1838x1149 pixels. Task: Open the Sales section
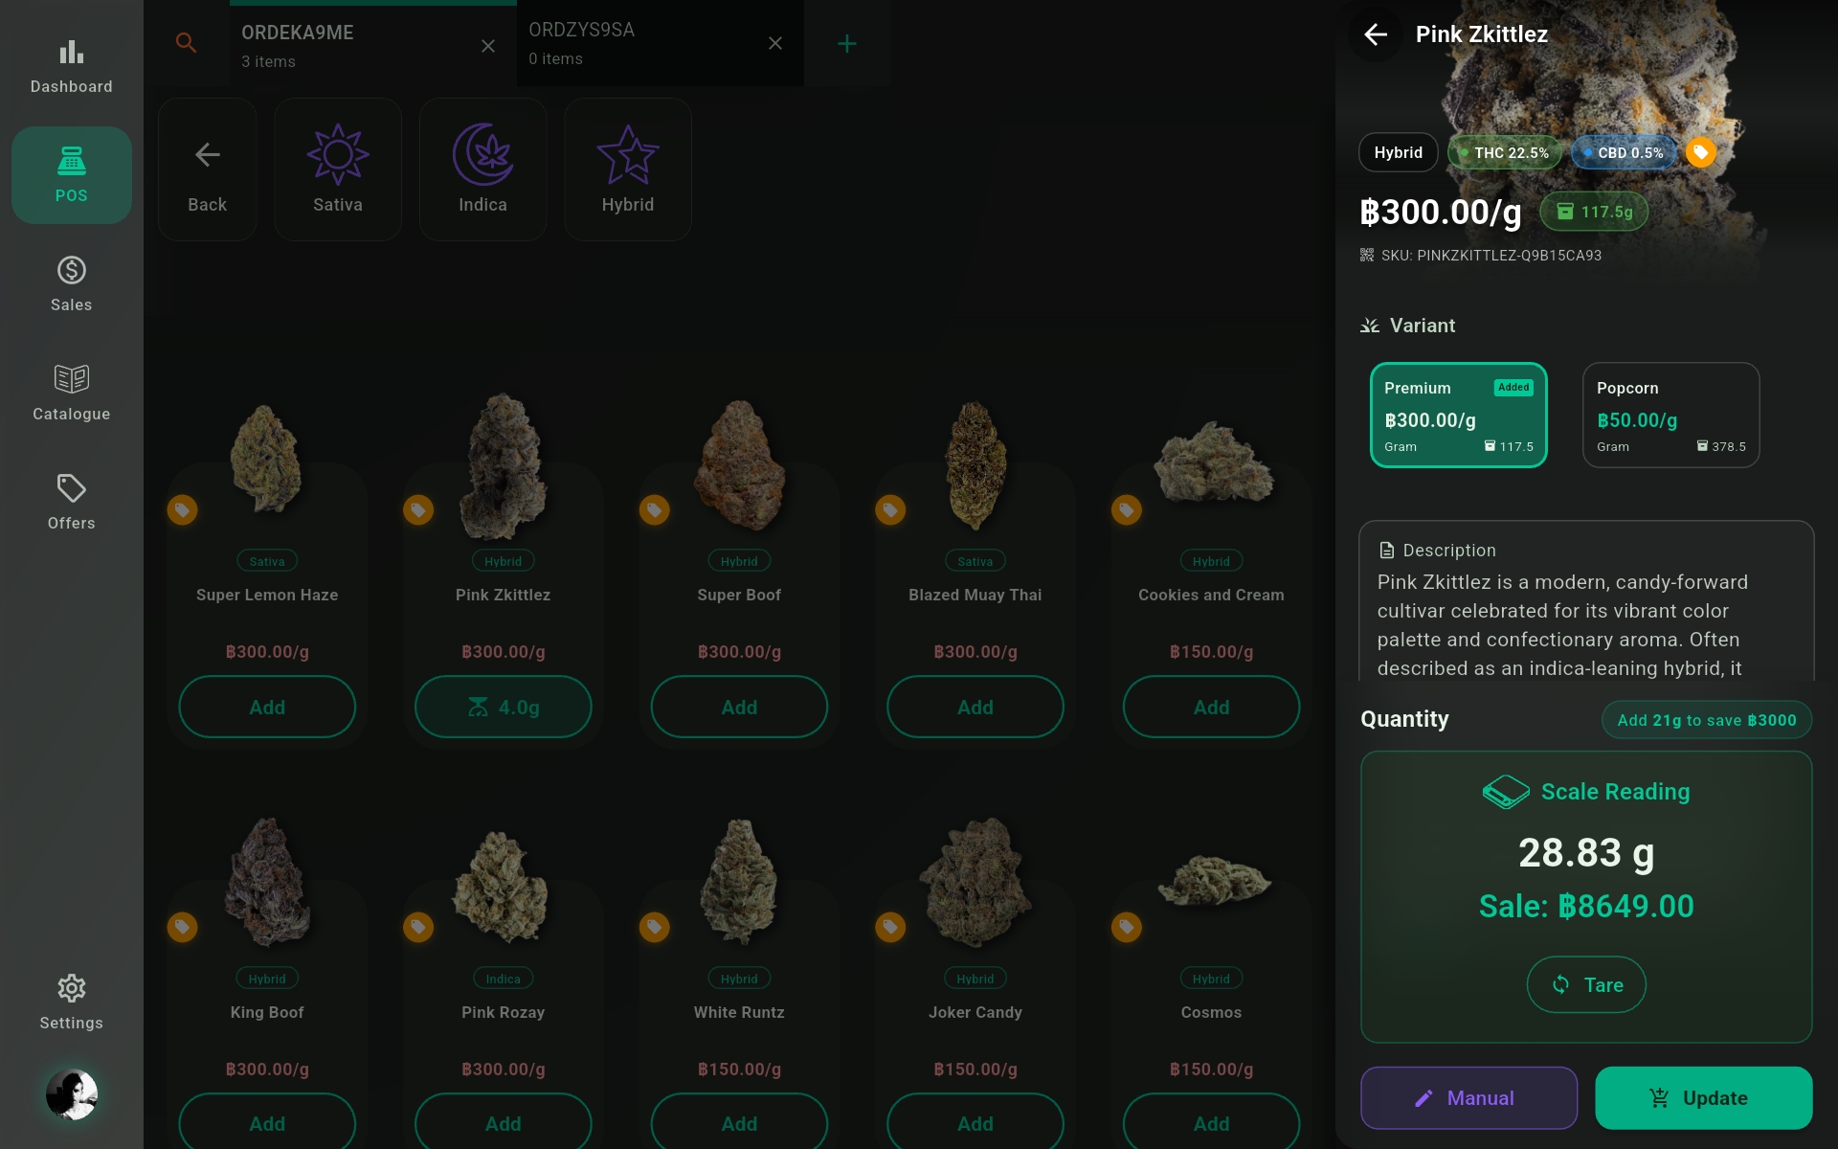point(71,282)
